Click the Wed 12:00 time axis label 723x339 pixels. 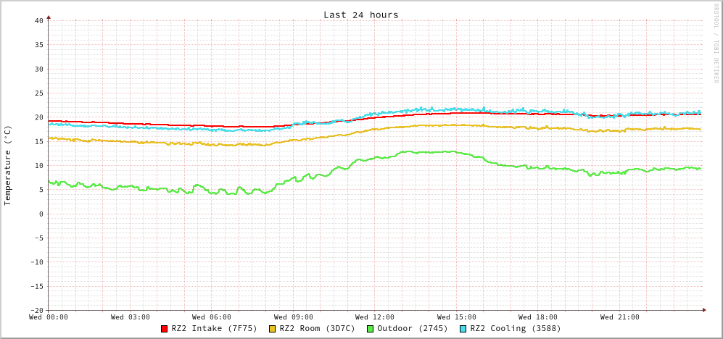(x=375, y=317)
